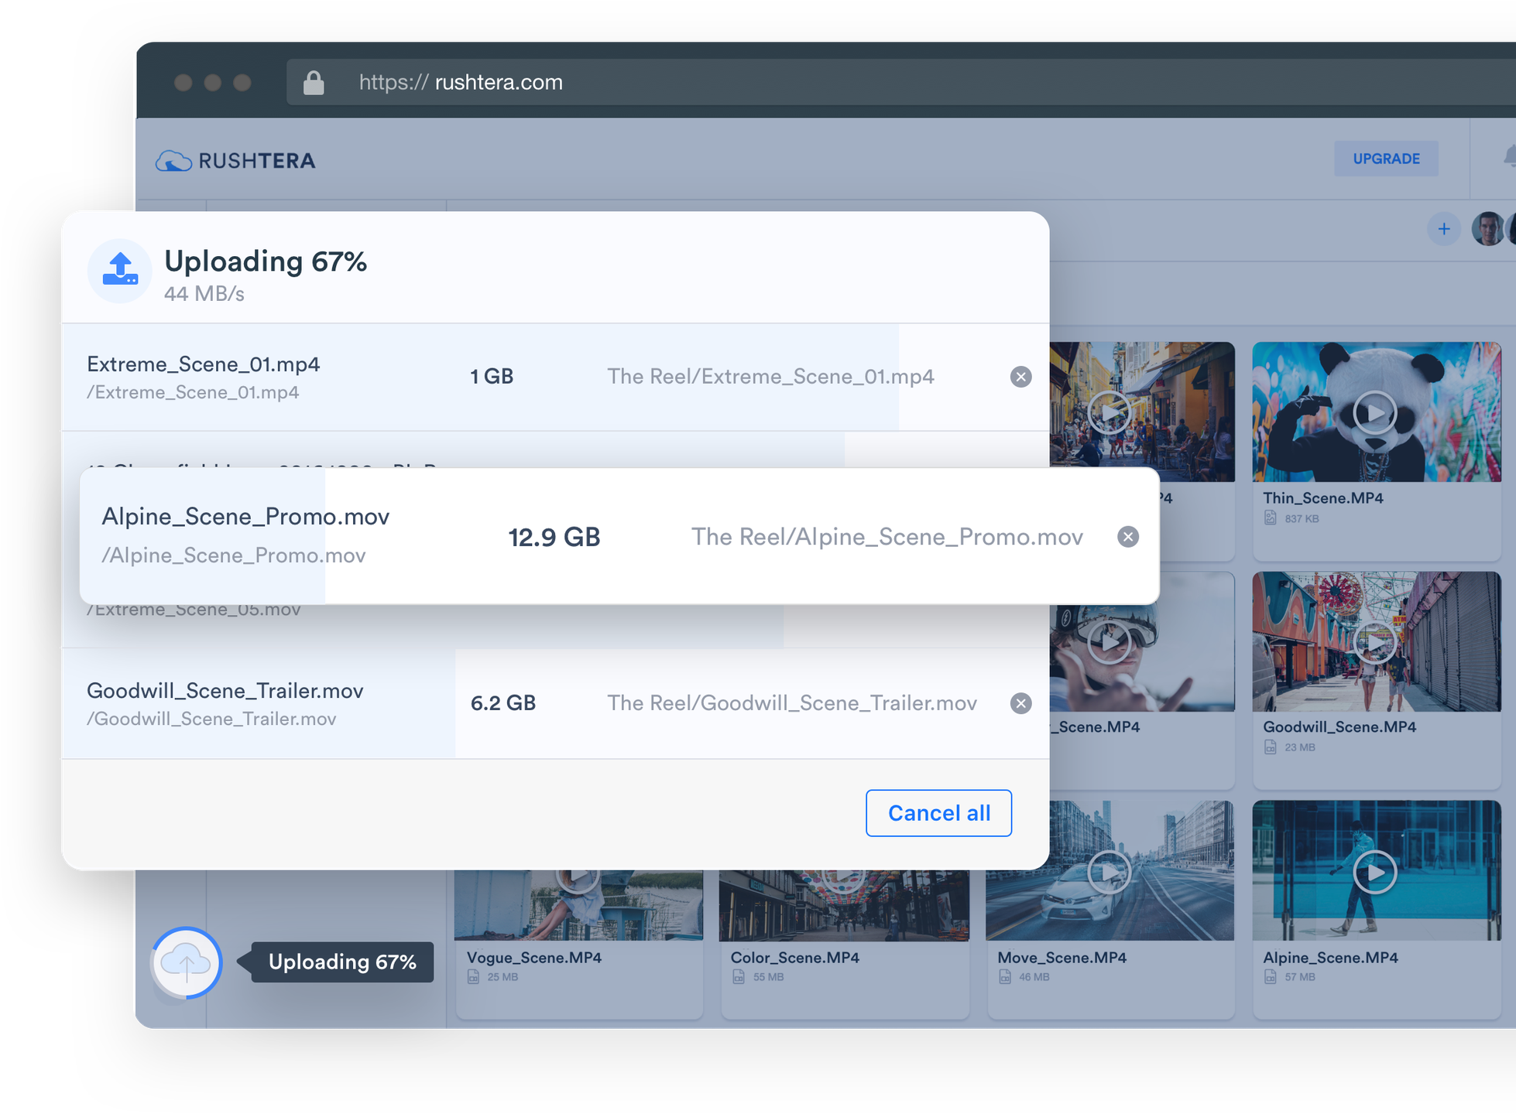
Task: Cancel the Goodwill_Scene_Trailer.mov upload
Action: (x=1020, y=703)
